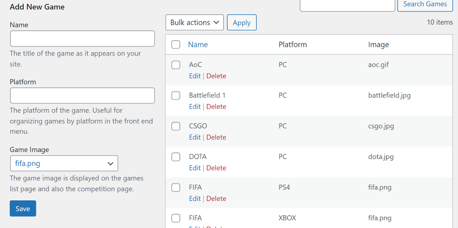Delete the FIFA PS4 game
The height and width of the screenshot is (228, 458).
[x=216, y=199]
